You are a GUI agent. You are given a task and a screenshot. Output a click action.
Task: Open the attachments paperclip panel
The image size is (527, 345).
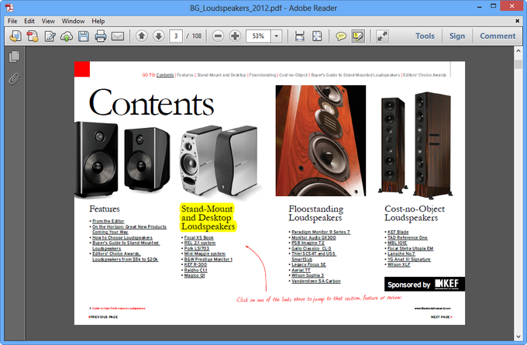(14, 78)
